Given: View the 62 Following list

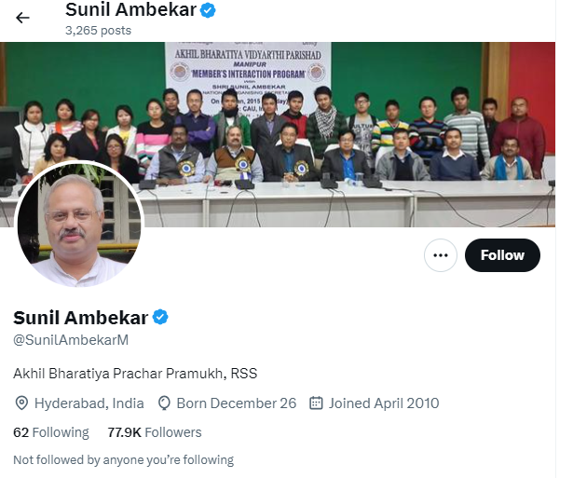Looking at the screenshot, I should coord(51,432).
